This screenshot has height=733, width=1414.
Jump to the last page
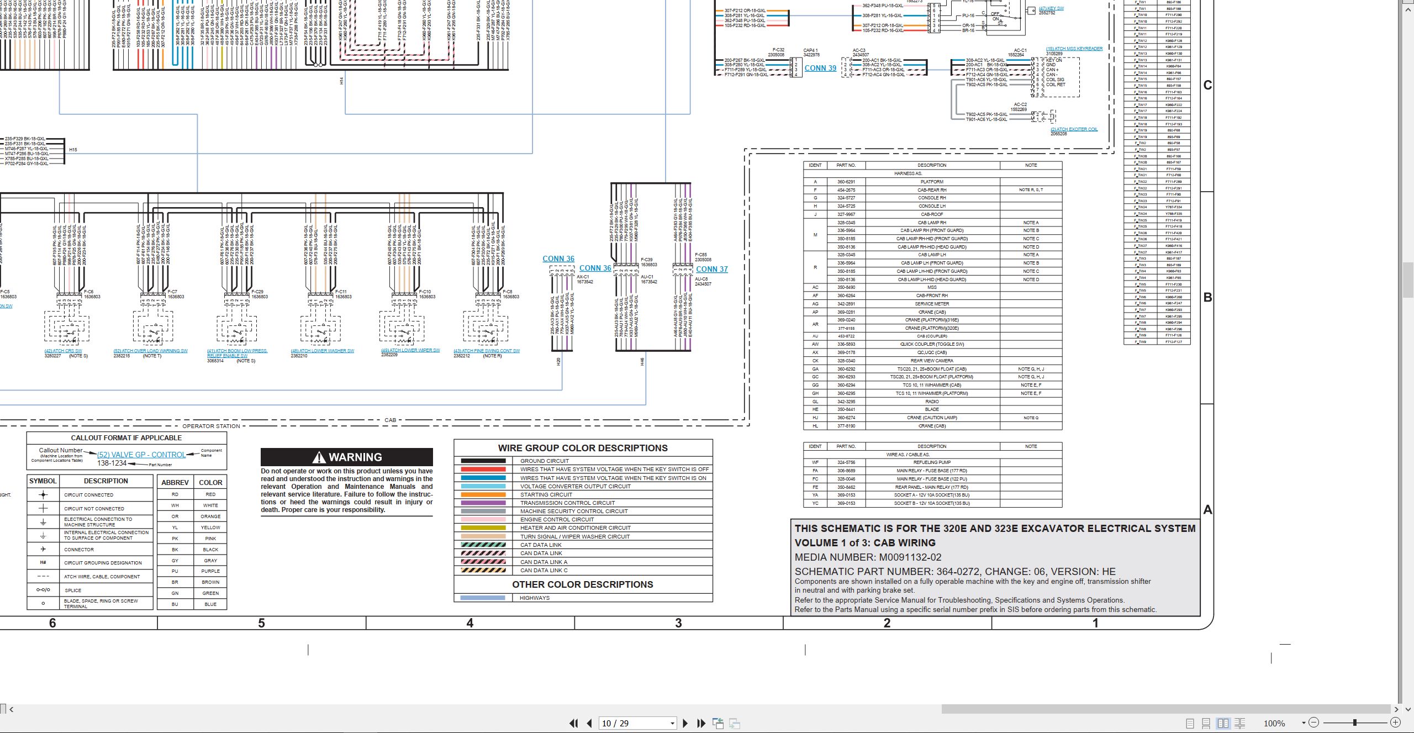click(701, 723)
